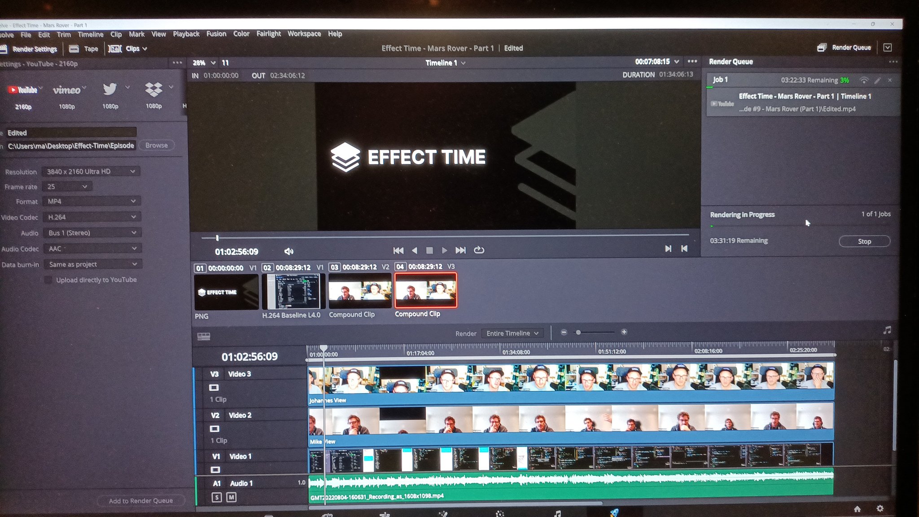Select the Dropbox render preset icon
This screenshot has height=517, width=919.
tap(153, 89)
